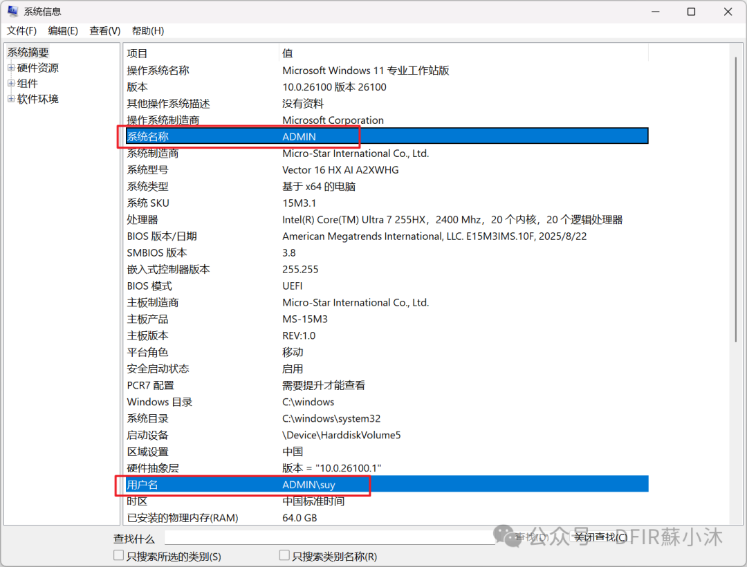Click the 系统信息 app icon in title bar
Image resolution: width=747 pixels, height=567 pixels.
click(12, 11)
